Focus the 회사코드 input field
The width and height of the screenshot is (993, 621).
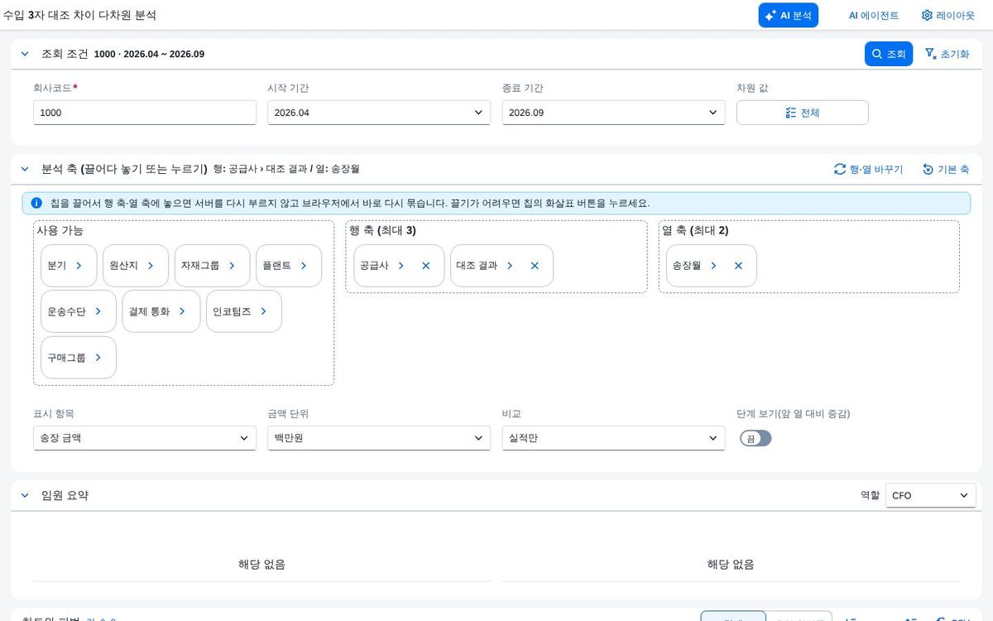pyautogui.click(x=145, y=113)
